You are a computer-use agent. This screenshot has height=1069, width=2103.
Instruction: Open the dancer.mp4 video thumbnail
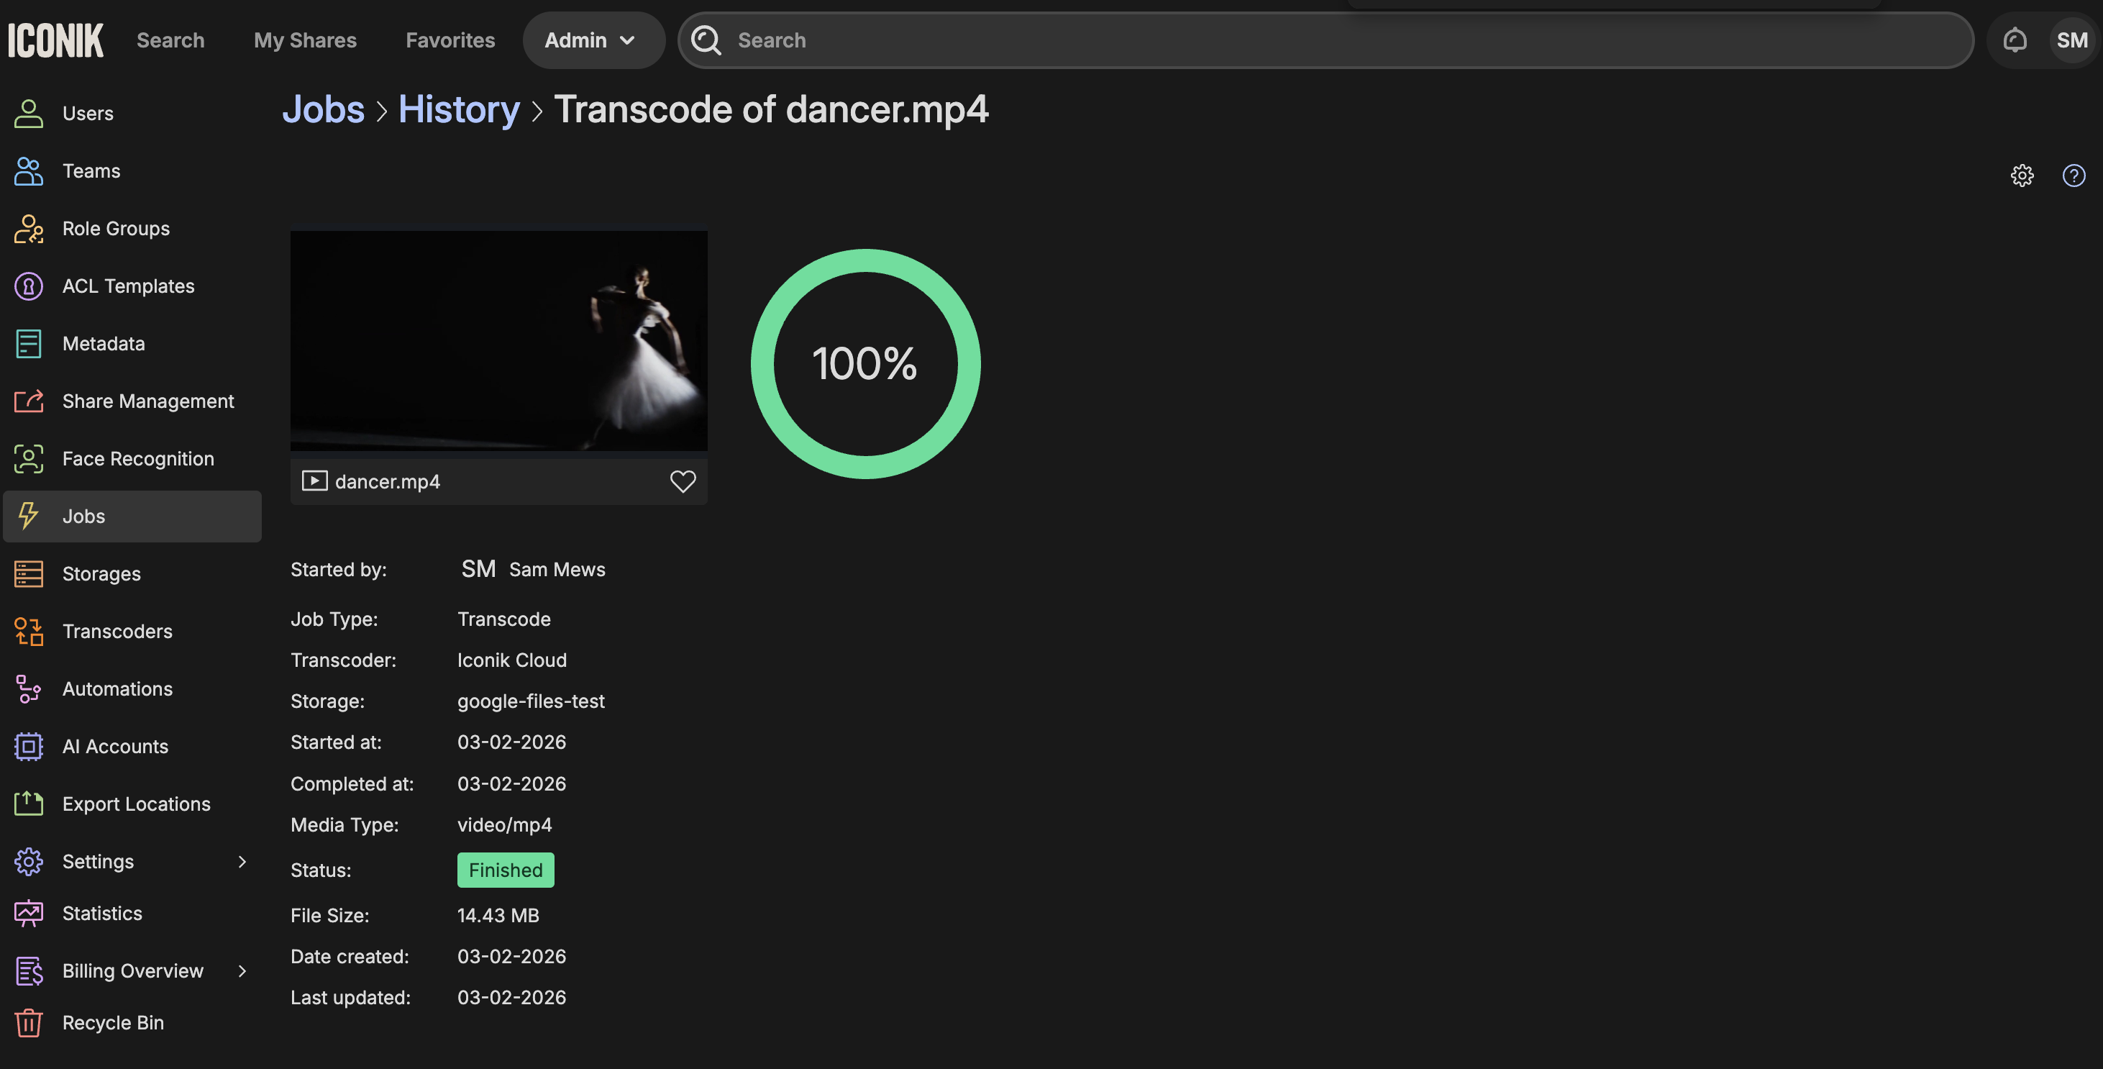pyautogui.click(x=499, y=340)
